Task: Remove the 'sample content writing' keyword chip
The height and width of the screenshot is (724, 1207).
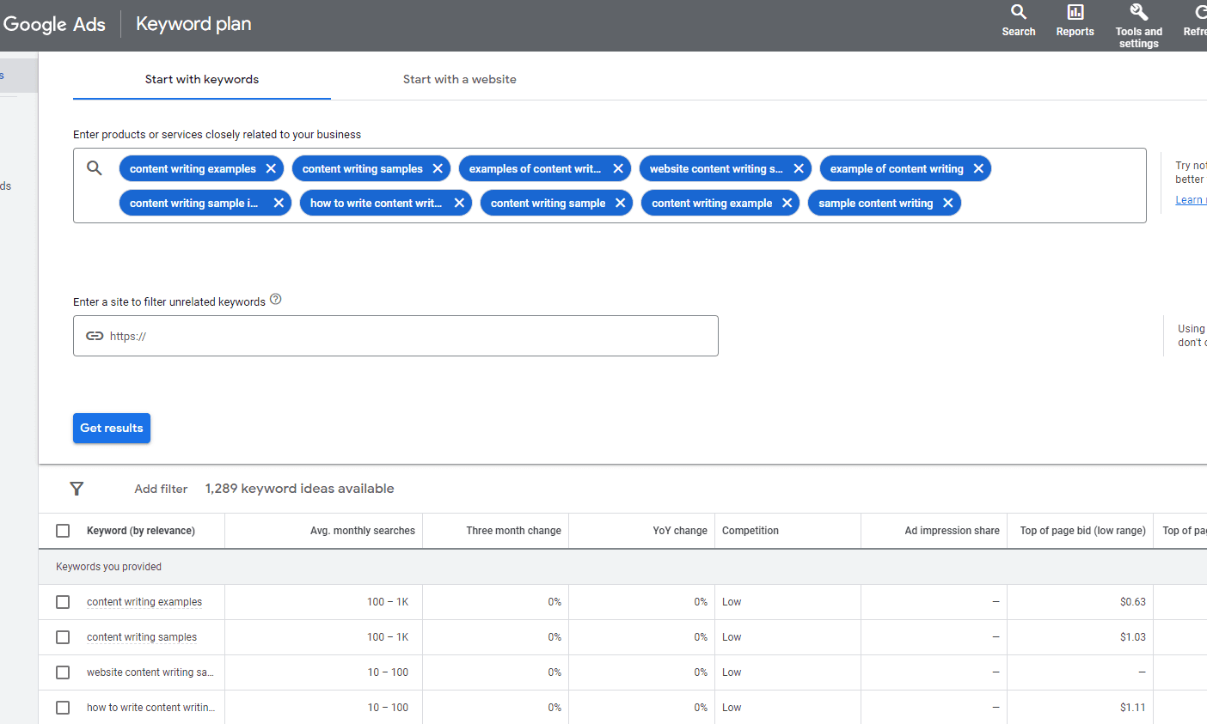Action: (947, 203)
